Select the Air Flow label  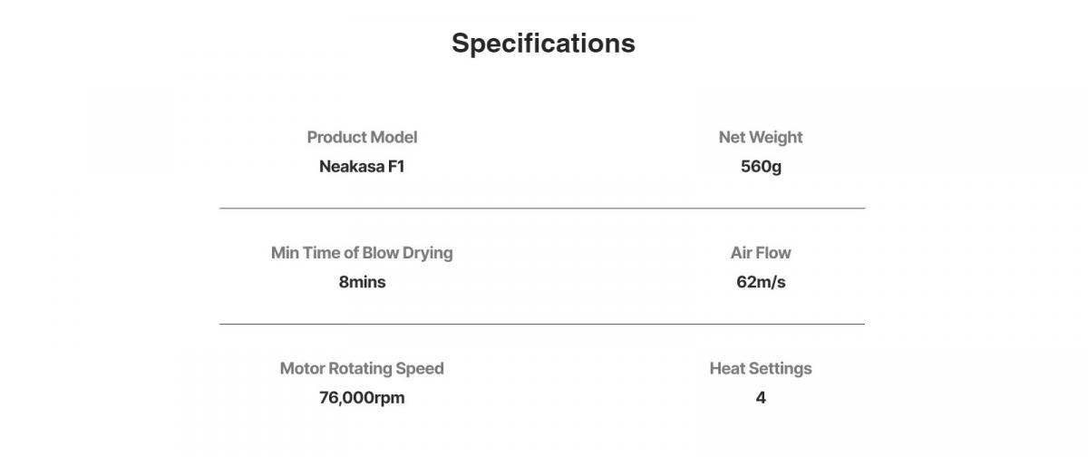pyautogui.click(x=761, y=253)
